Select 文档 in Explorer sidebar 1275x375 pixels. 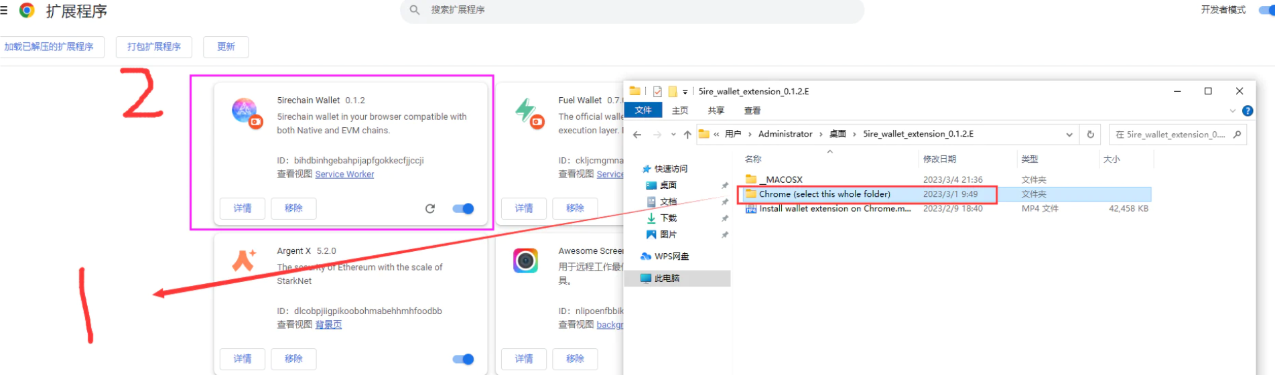(668, 202)
